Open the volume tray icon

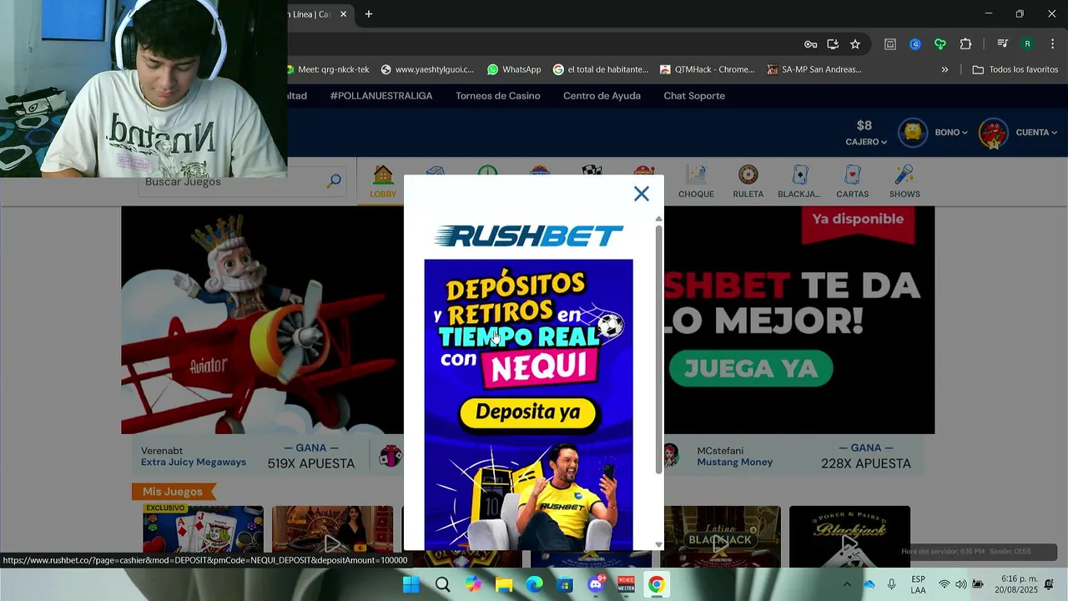(961, 584)
